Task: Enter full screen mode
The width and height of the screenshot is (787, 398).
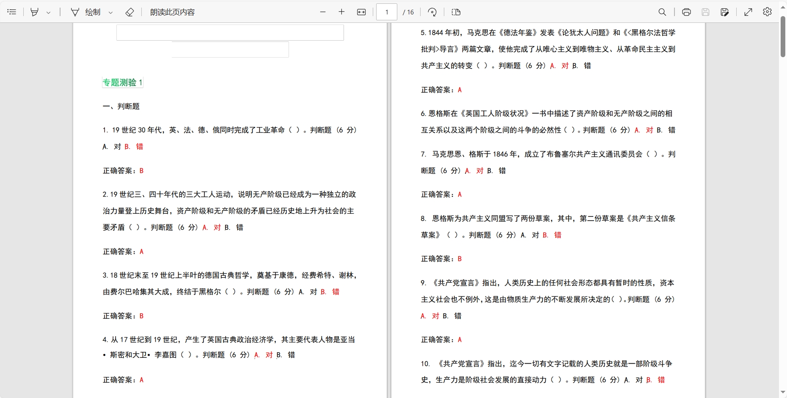Action: click(748, 12)
